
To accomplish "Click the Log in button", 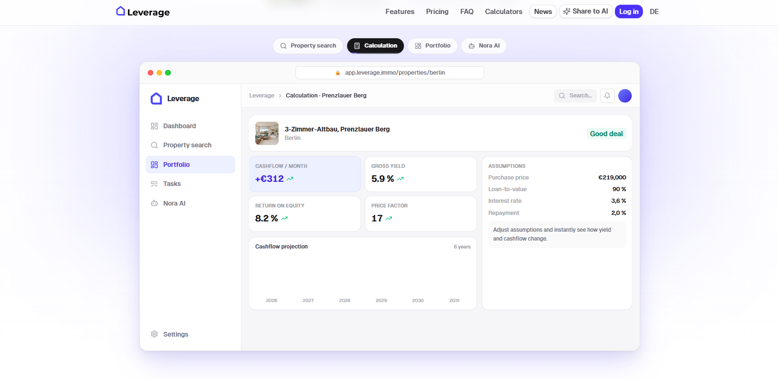I will tap(628, 12).
